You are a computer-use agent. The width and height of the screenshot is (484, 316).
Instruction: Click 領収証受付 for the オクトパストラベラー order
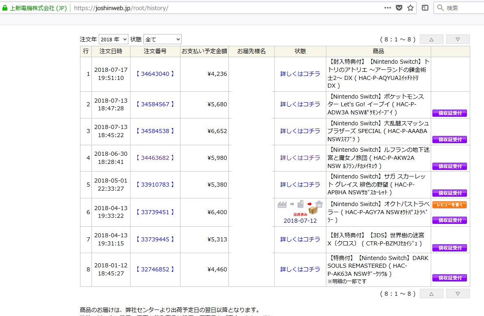(x=450, y=220)
